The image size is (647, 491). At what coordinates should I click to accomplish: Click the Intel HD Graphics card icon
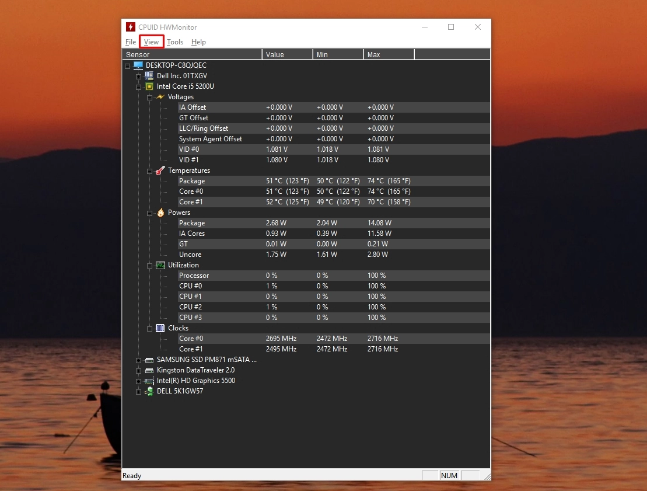coord(149,381)
